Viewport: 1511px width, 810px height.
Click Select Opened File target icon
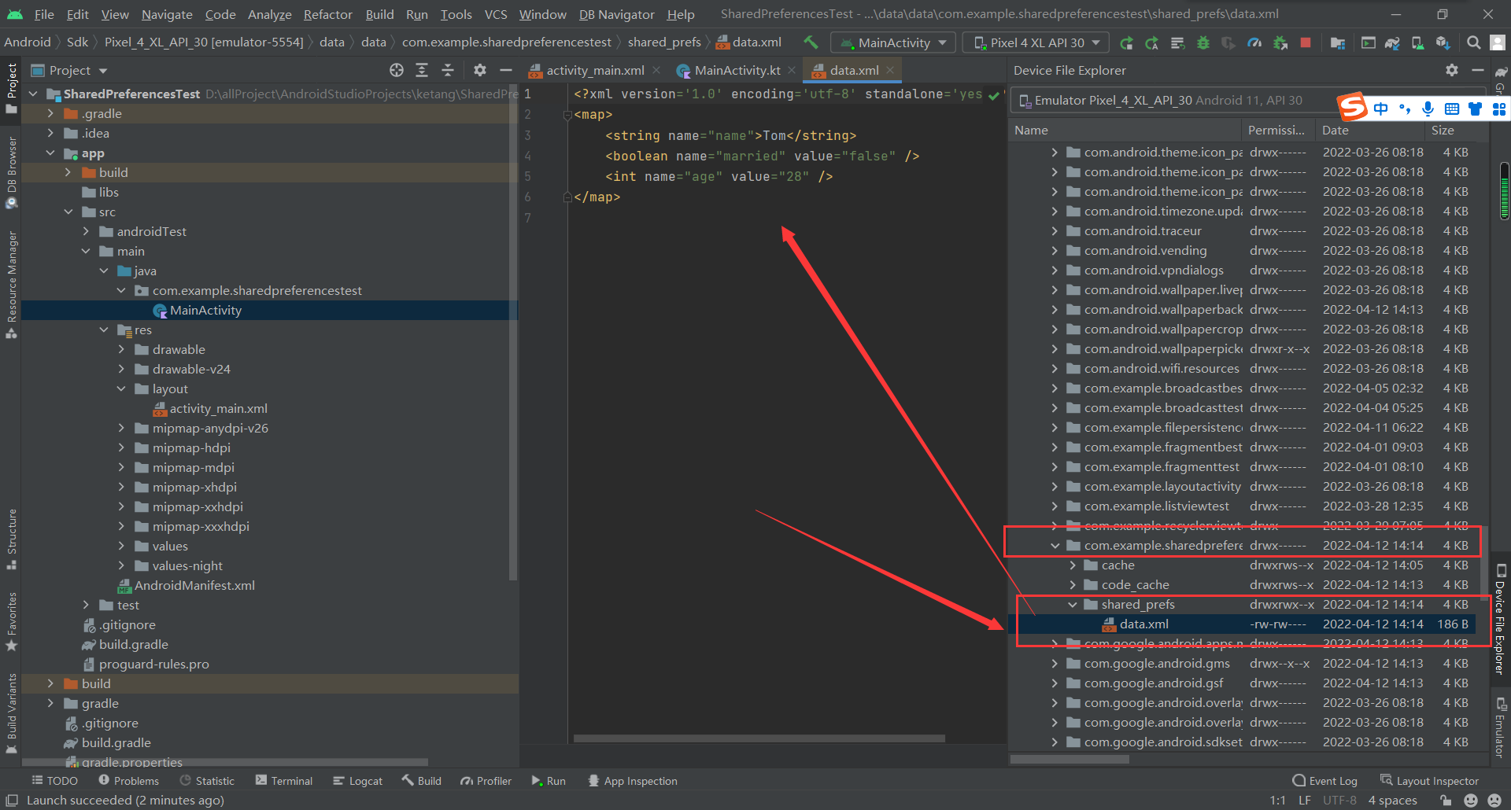tap(397, 71)
